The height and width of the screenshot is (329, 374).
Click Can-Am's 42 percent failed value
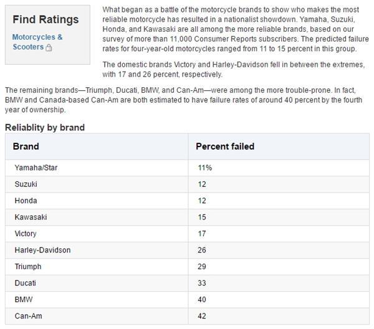(x=203, y=316)
